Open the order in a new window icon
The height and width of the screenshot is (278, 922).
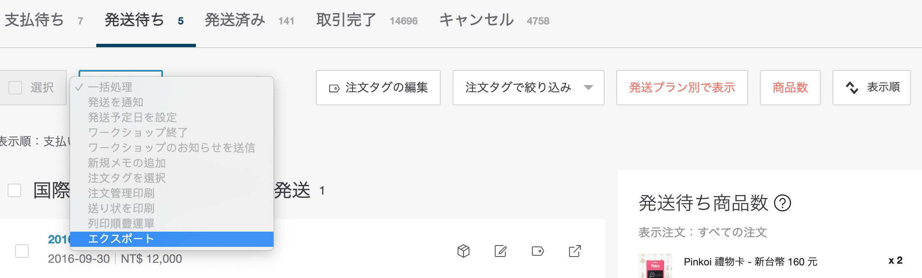575,251
